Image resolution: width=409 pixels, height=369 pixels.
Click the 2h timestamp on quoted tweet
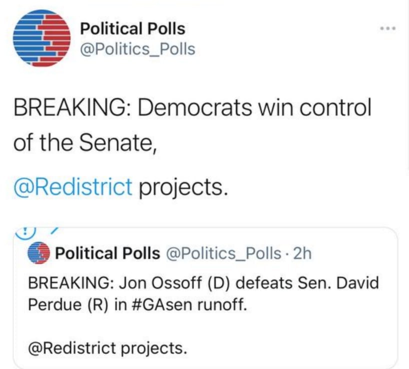pos(302,253)
